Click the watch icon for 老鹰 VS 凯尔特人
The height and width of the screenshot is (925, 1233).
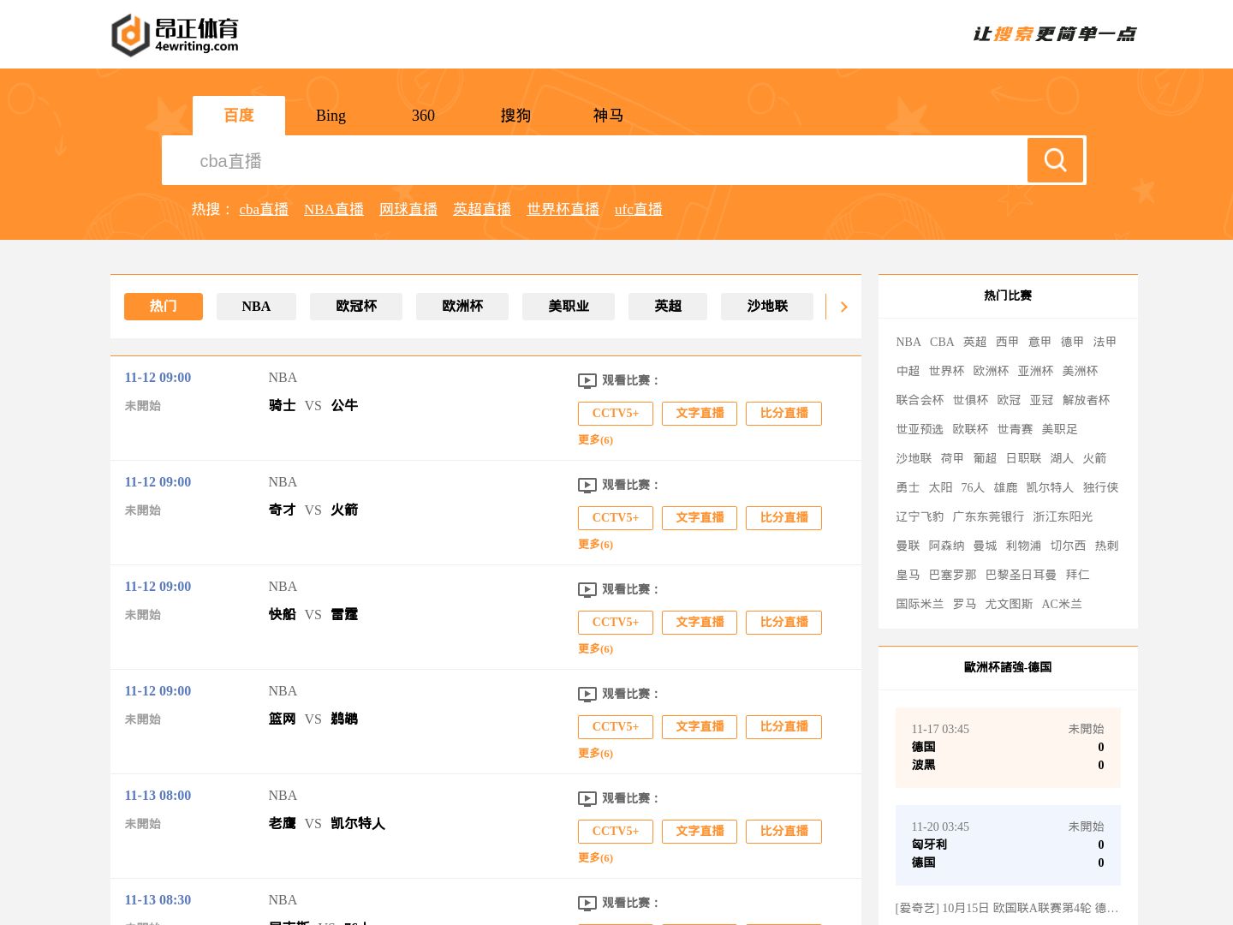click(x=587, y=798)
